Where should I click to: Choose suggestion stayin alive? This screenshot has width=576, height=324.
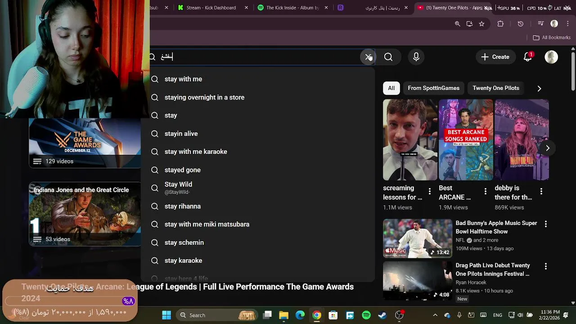point(258,134)
